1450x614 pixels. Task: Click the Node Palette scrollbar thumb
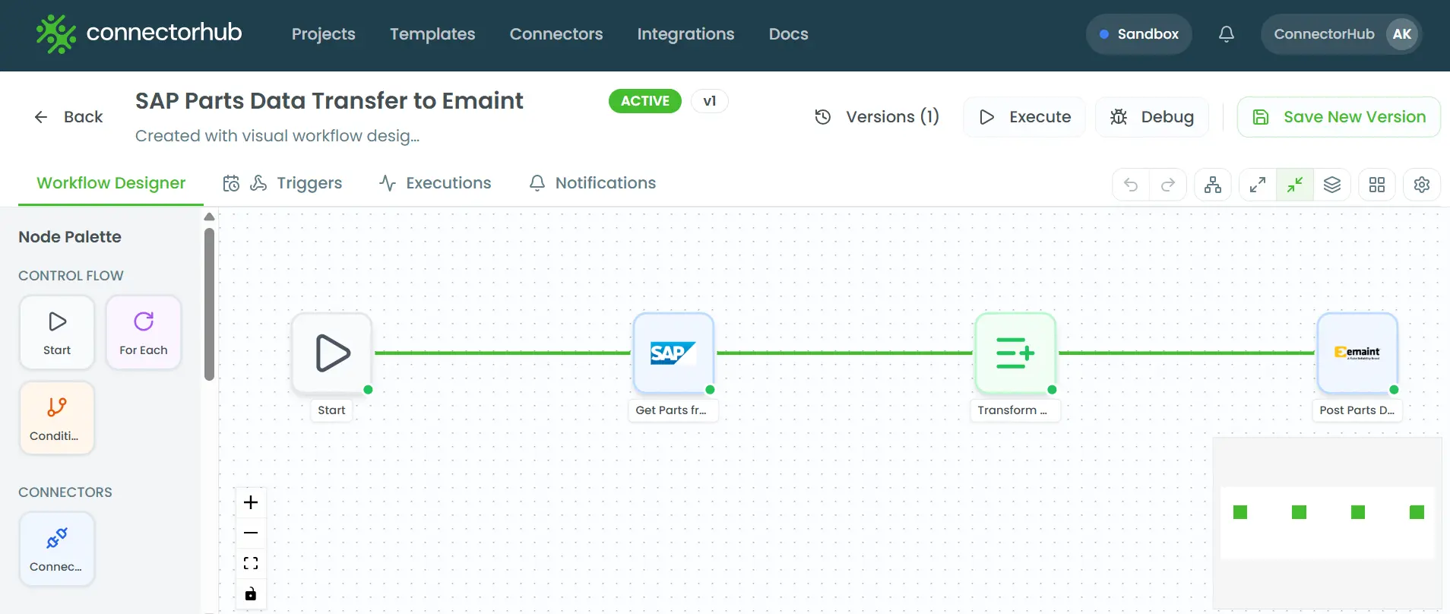pos(210,304)
